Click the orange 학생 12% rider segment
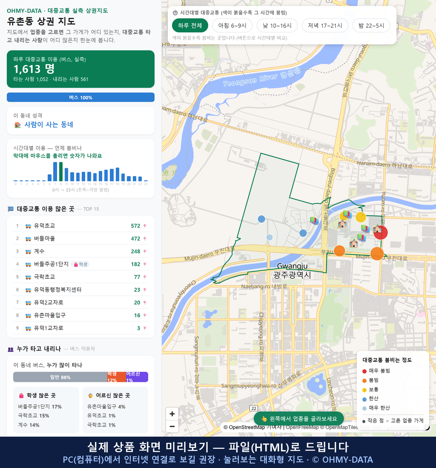Viewport: 436px width, 468px height. pos(117,377)
